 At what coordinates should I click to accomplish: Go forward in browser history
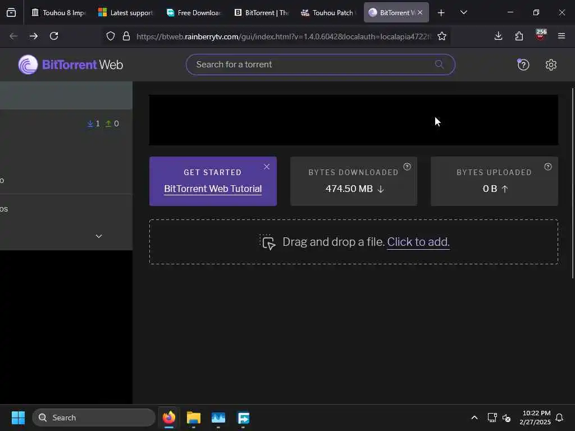tap(33, 36)
